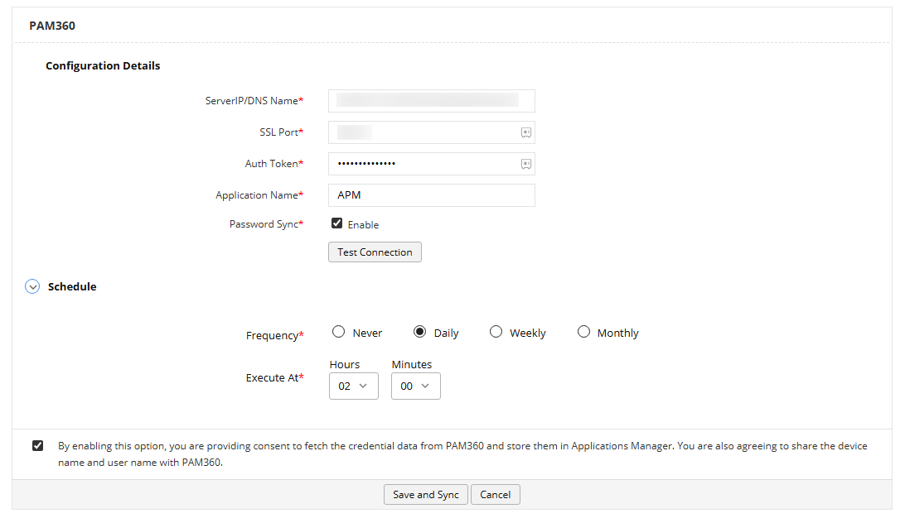Screen dimensions: 905x523
Task: Uncheck the PAM360 consent checkbox
Action: tap(37, 445)
